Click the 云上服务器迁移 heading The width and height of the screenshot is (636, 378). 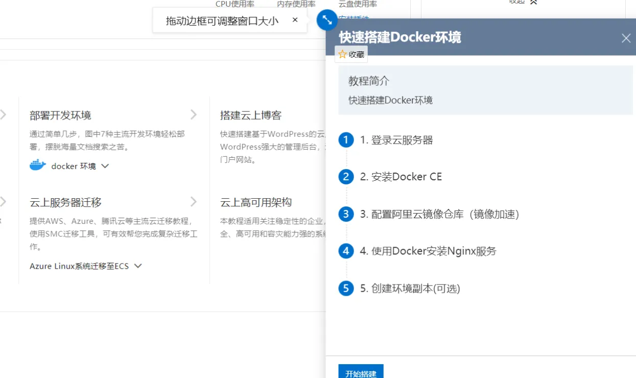[65, 202]
